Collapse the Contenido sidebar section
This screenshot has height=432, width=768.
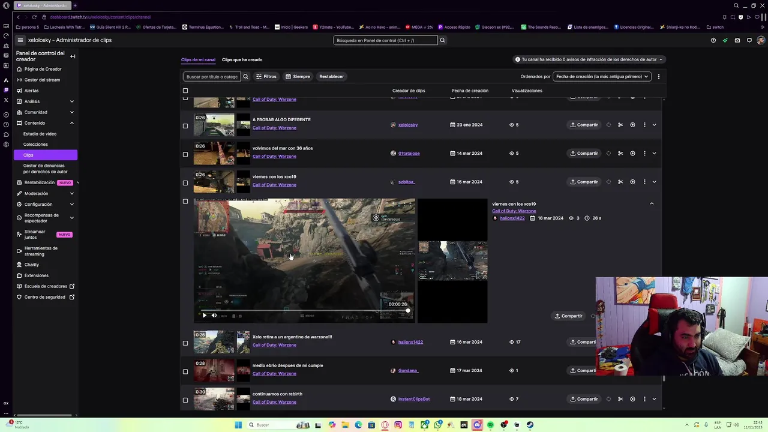coord(71,123)
